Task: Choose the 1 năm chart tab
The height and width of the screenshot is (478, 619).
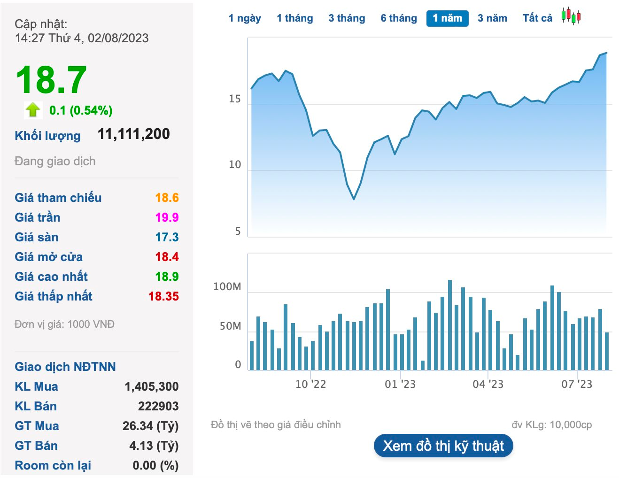Action: (447, 18)
